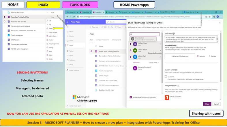
Task: Click the Sharing with users button
Action: tap(206, 114)
